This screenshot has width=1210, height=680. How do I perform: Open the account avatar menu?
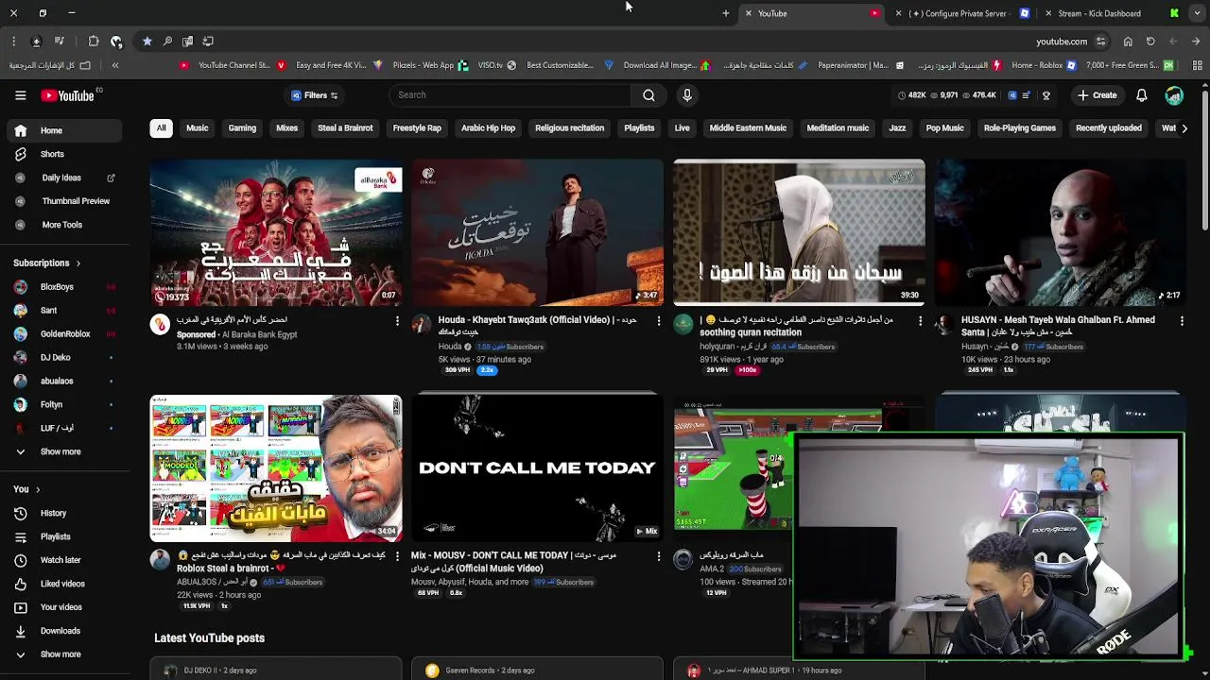tap(1174, 95)
